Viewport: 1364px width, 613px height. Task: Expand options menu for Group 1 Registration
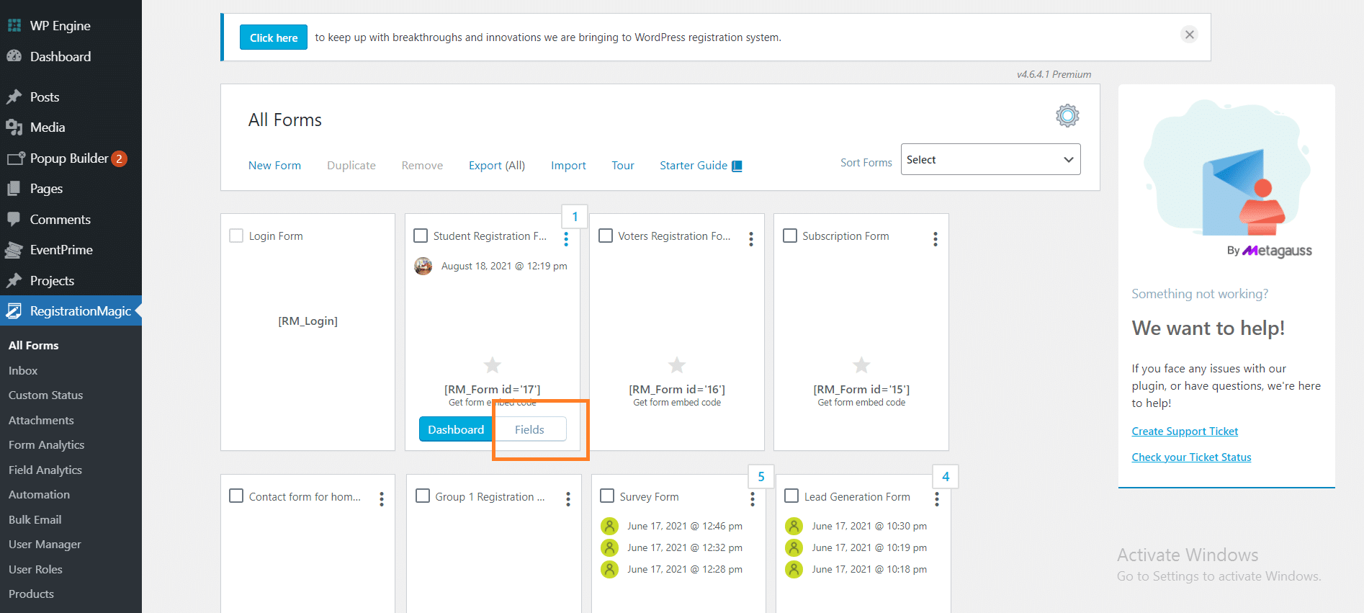click(568, 499)
